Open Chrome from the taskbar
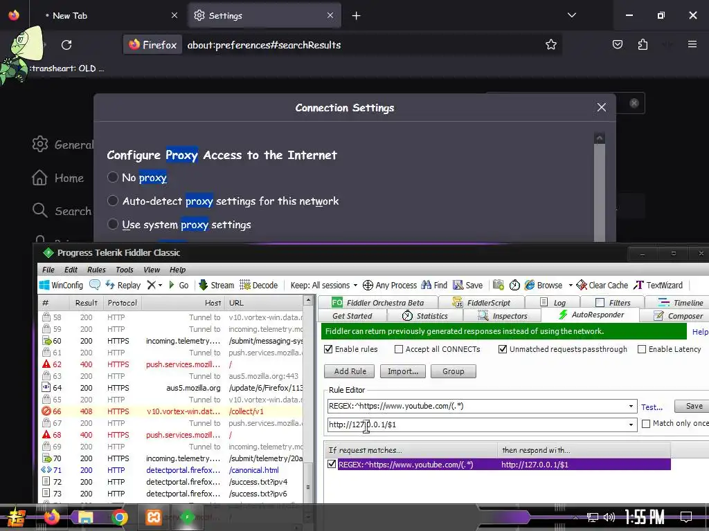709x531 pixels. click(x=119, y=517)
